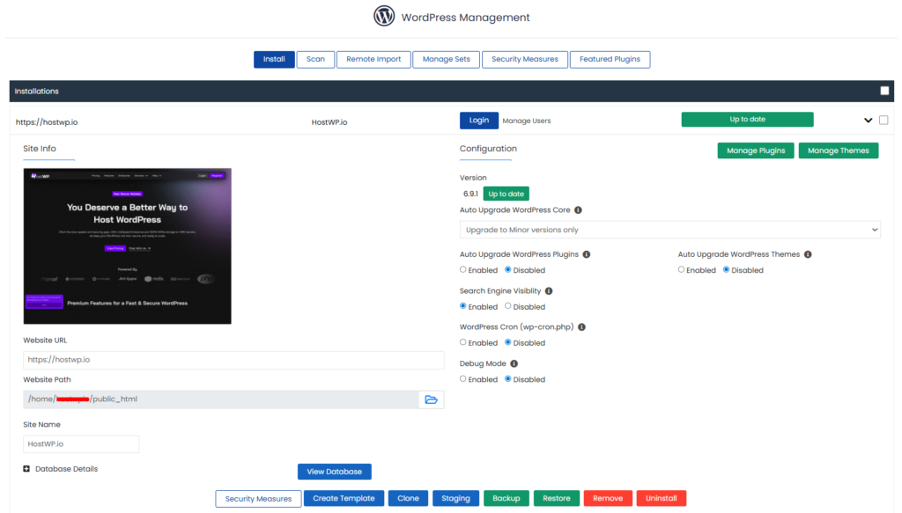Click the Site Info heading
902x513 pixels.
[x=40, y=149]
